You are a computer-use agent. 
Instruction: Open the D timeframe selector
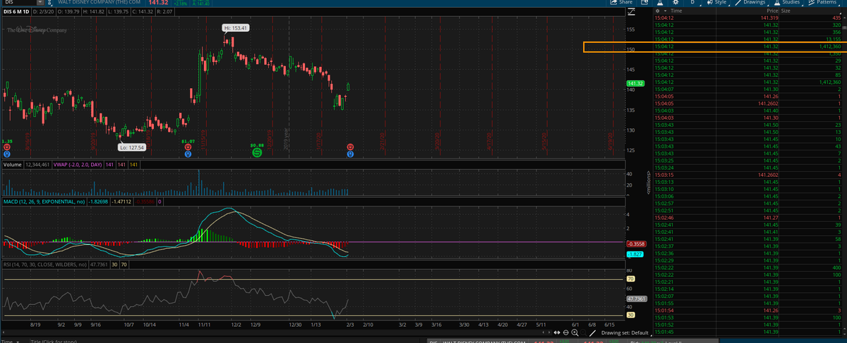pos(692,3)
